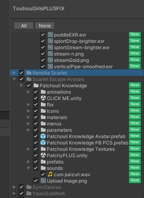Viewport: 144px width, 198px height.
Task: Click the New badge on the menus row
Action: point(135,123)
